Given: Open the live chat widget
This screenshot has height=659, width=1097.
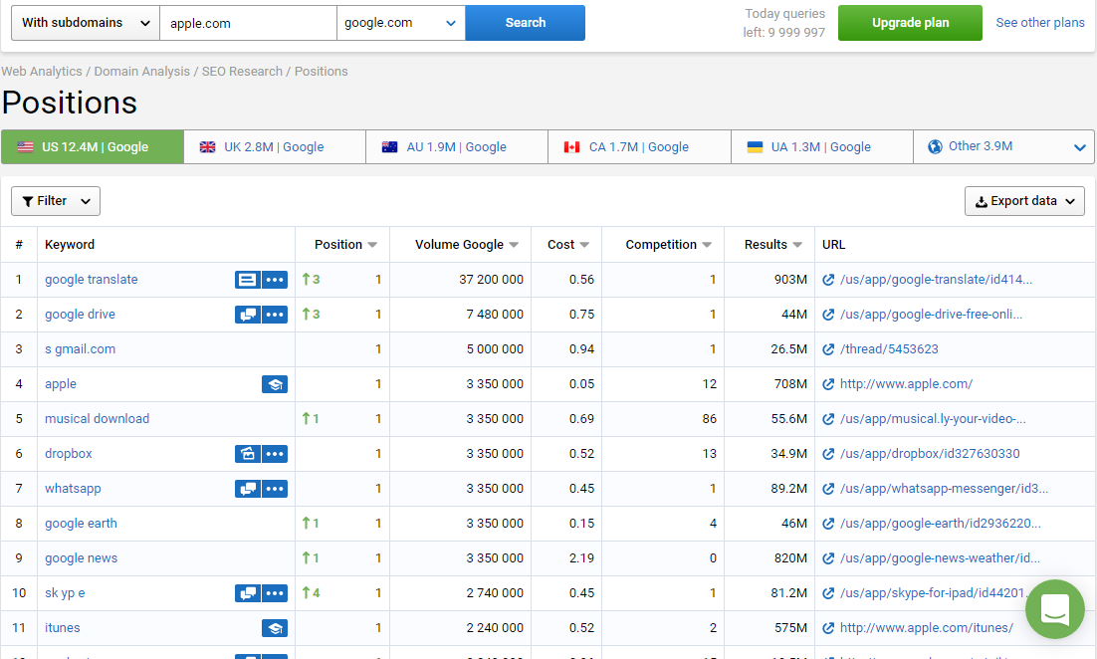Looking at the screenshot, I should point(1055,609).
